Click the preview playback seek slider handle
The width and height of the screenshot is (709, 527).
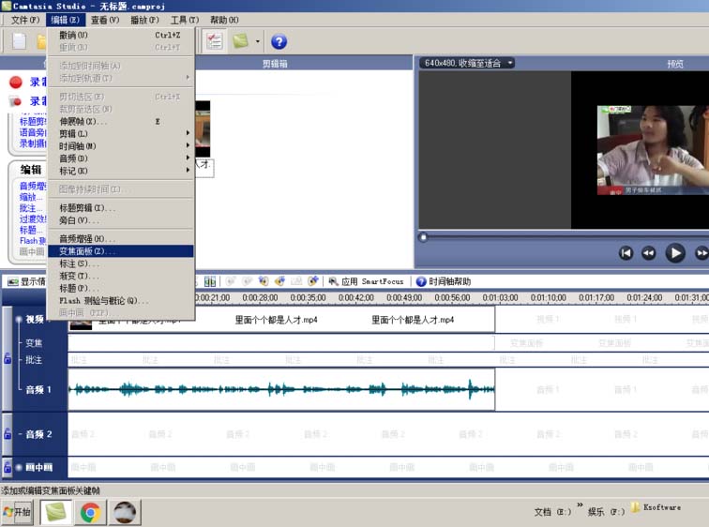pyautogui.click(x=423, y=237)
